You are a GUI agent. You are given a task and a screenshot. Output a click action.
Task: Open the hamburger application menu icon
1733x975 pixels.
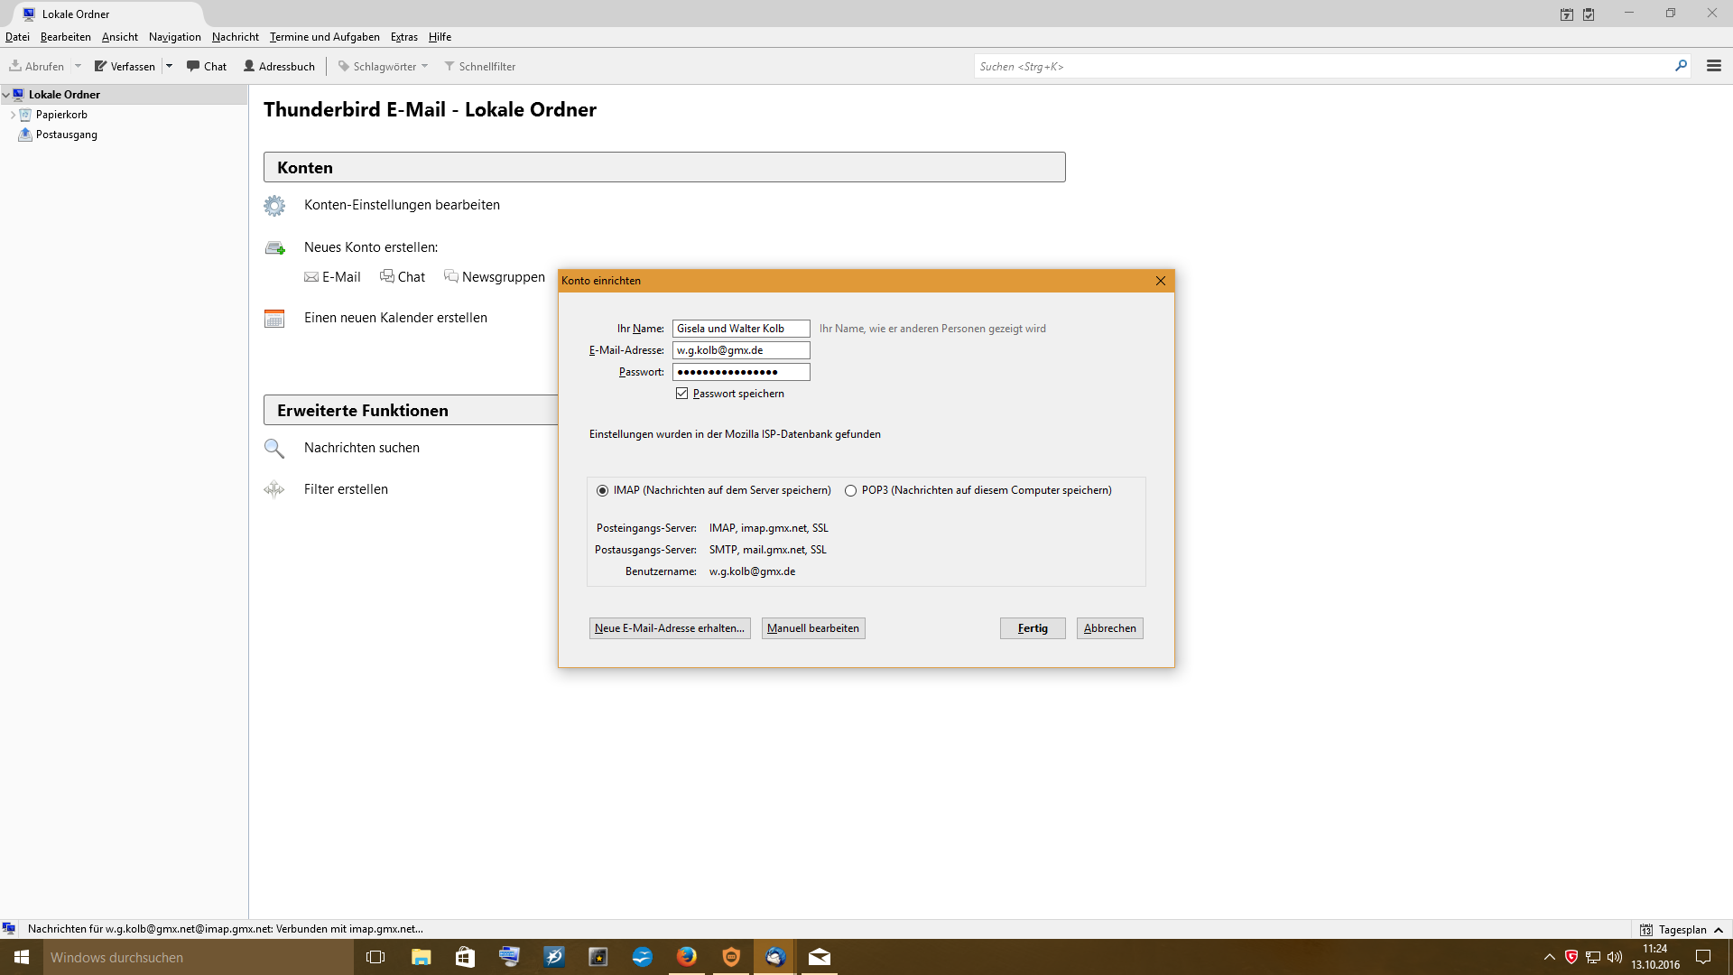(x=1713, y=66)
